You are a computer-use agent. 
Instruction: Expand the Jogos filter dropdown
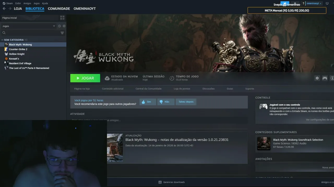click(29, 26)
